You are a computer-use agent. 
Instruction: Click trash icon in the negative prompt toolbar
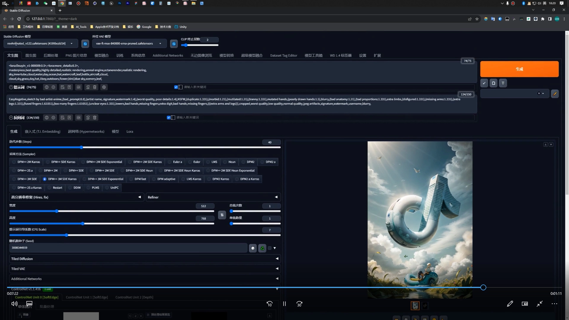(x=95, y=118)
